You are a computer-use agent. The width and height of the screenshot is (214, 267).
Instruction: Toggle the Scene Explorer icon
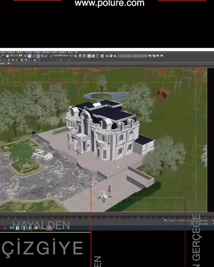point(80,56)
